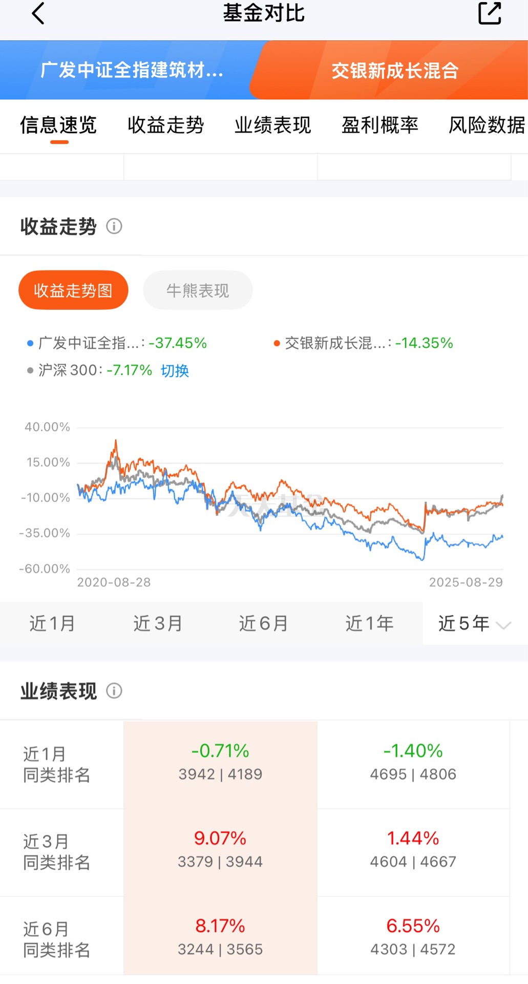Tap the info icon beside 业绩表现
The height and width of the screenshot is (984, 528).
coord(114,690)
